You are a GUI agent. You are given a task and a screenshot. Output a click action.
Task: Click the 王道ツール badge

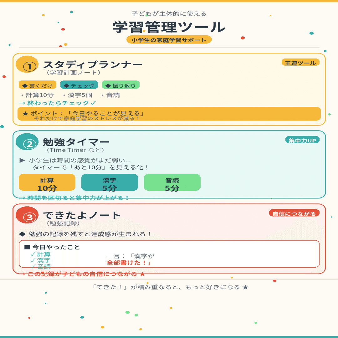pos(300,63)
